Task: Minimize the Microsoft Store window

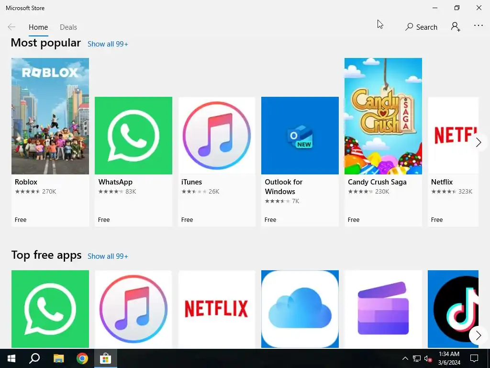Action: point(435,8)
